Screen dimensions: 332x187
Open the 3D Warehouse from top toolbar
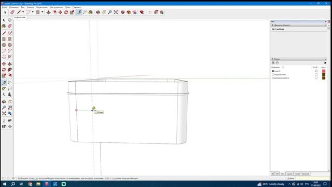point(122,12)
